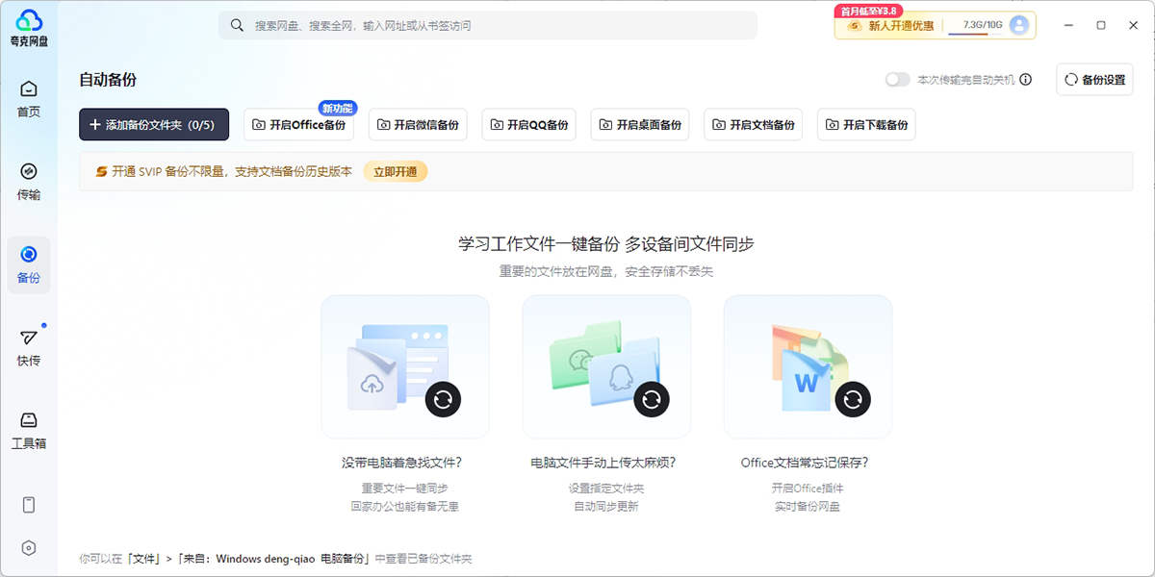Image resolution: width=1155 pixels, height=577 pixels.
Task: Open the 快传 quick-transfer icon
Action: click(x=28, y=341)
